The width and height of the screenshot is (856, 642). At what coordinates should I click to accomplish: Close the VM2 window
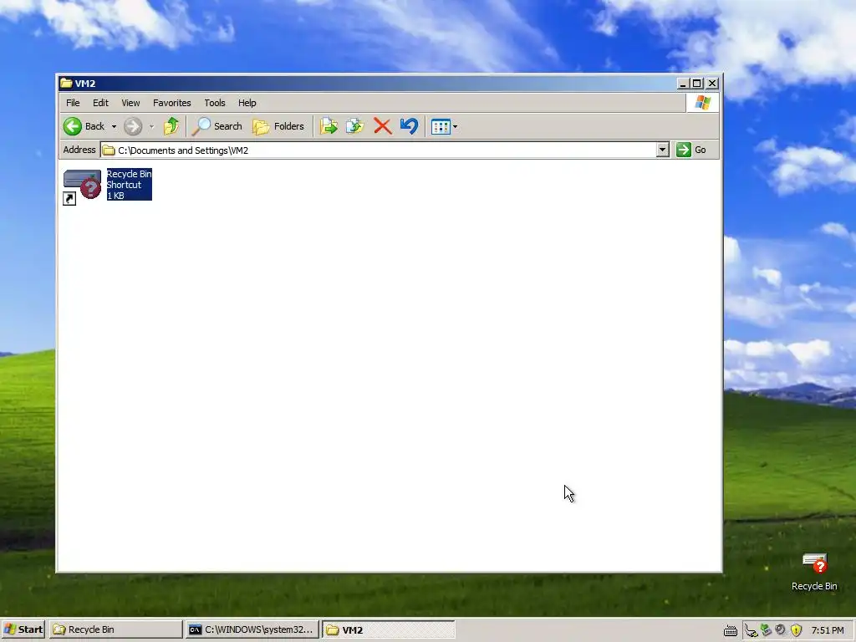pos(712,84)
